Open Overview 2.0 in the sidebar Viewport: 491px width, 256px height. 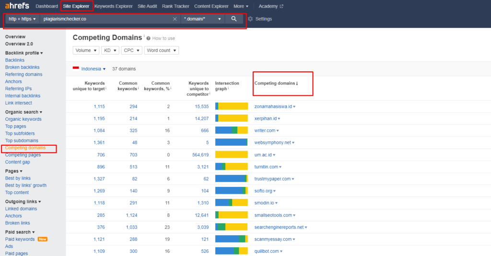(19, 44)
